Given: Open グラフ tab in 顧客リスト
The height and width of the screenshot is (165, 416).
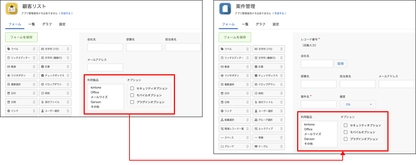Looking at the screenshot, I should pos(47,24).
